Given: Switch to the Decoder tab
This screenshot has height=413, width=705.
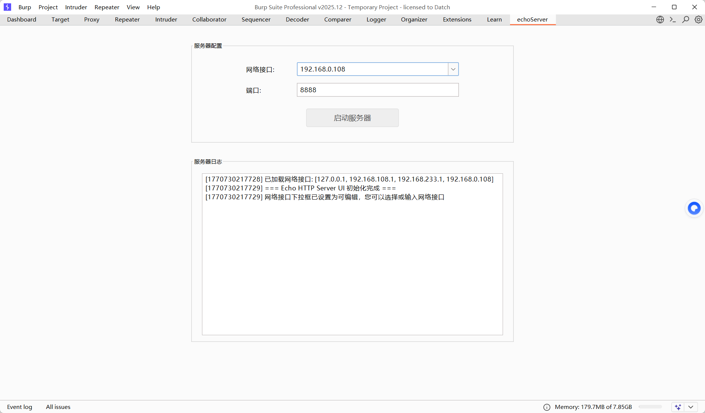Looking at the screenshot, I should 297,20.
